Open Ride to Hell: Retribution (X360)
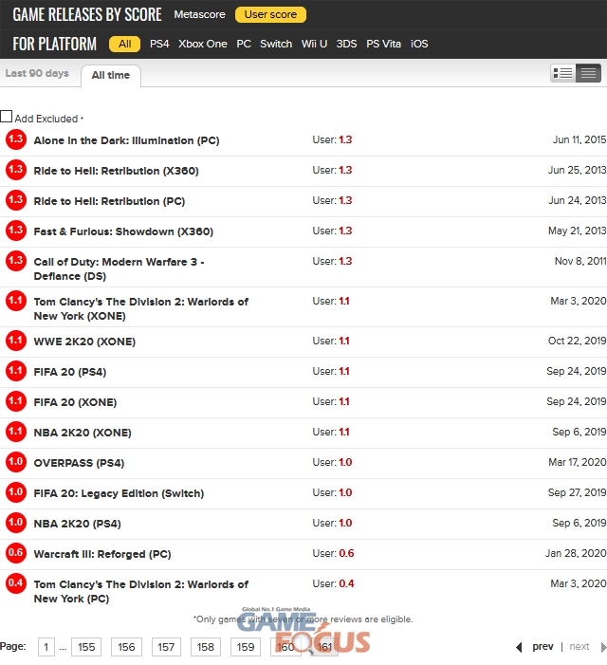Image resolution: width=607 pixels, height=665 pixels. coord(116,171)
